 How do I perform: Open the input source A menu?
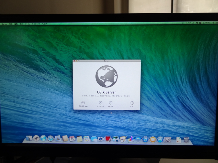click(x=200, y=23)
